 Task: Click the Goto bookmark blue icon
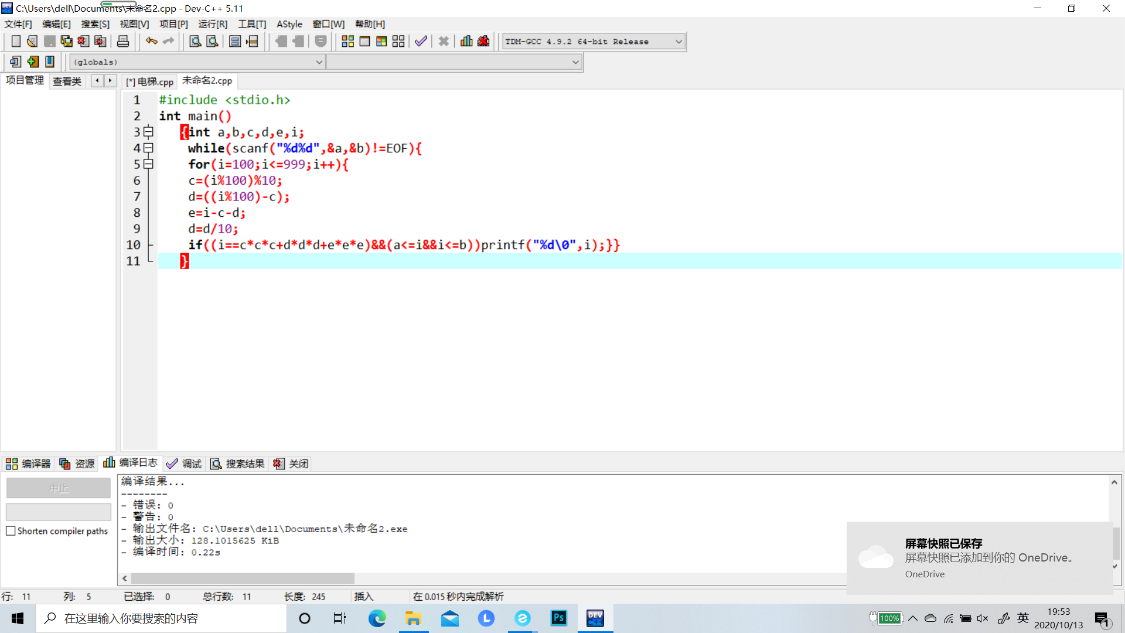(50, 62)
